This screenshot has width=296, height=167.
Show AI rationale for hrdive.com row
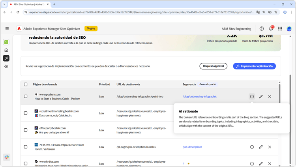252,163
